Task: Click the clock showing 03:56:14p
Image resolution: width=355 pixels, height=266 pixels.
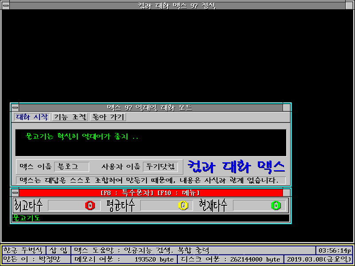Action: (335, 250)
